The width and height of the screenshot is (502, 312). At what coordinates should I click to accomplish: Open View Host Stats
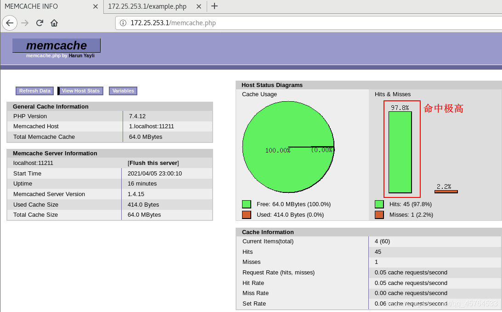(x=80, y=91)
